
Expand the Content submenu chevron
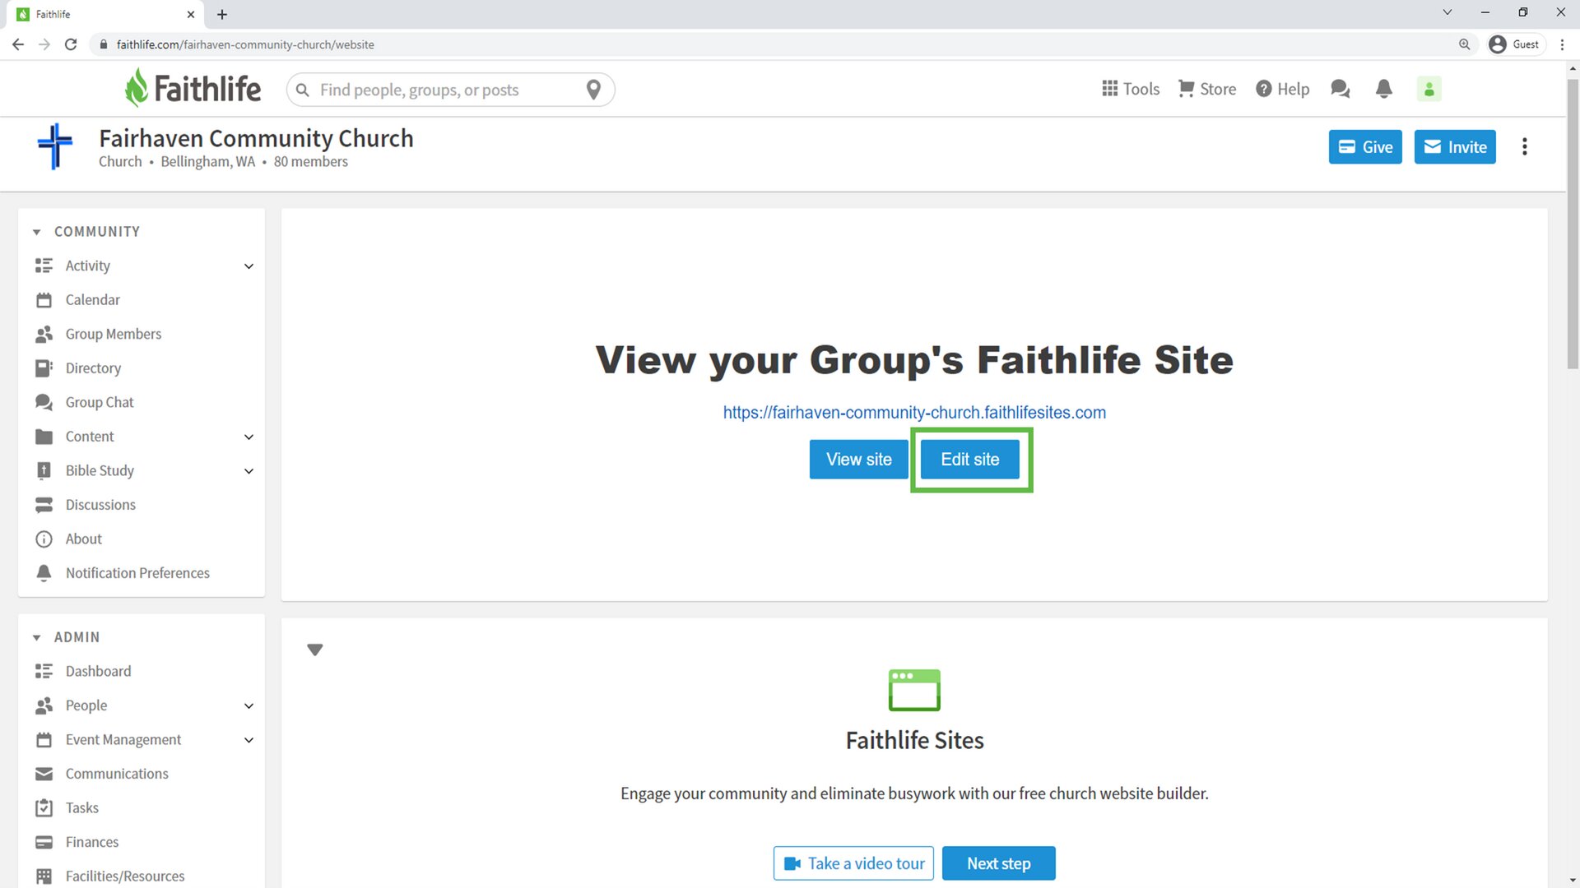249,437
